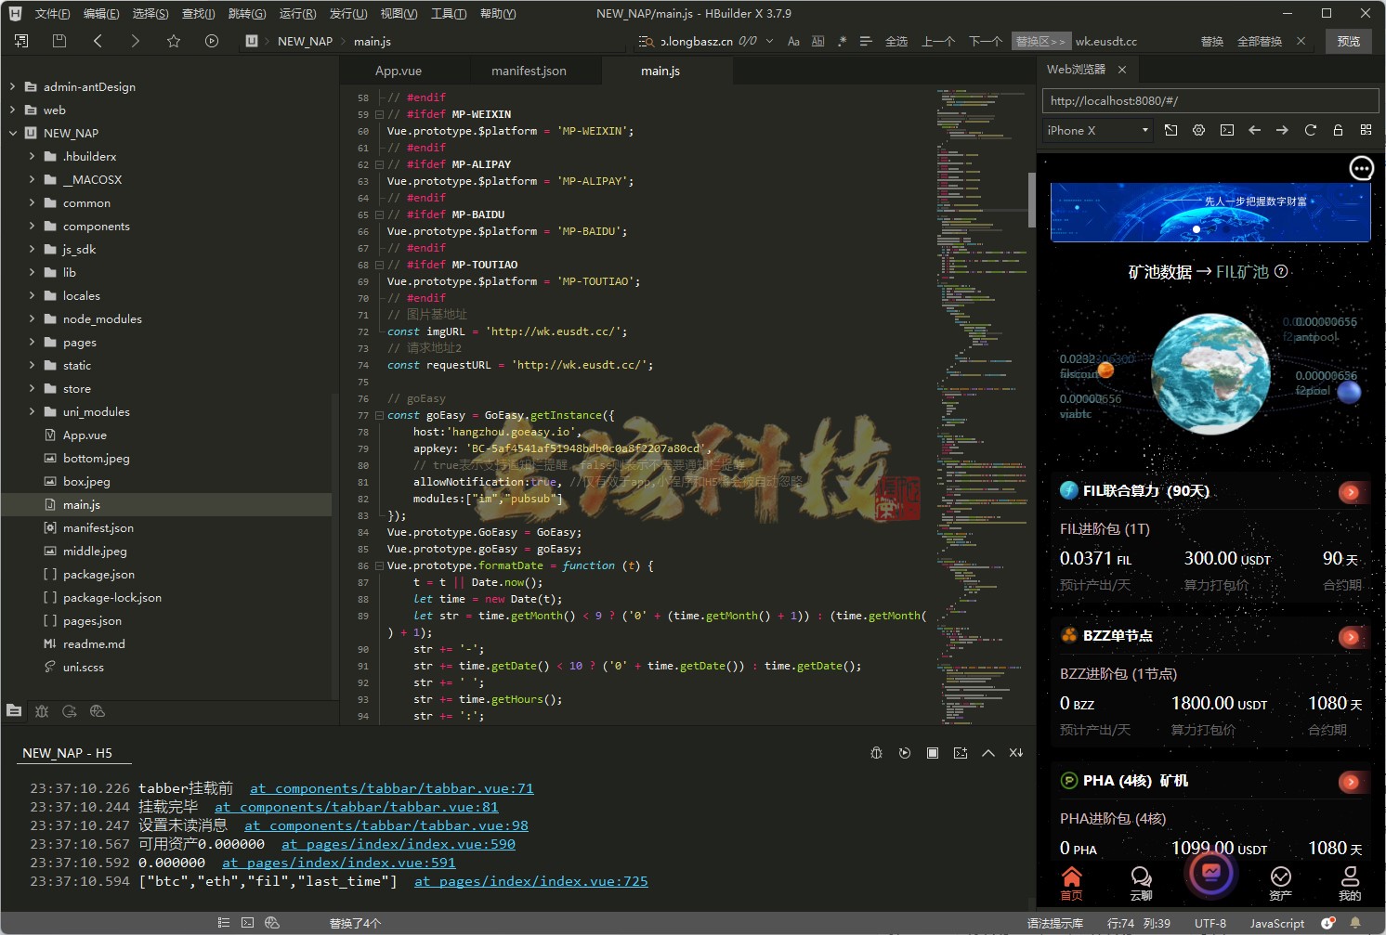This screenshot has width=1386, height=935.
Task: Click the debug bug icon in console
Action: [x=876, y=753]
